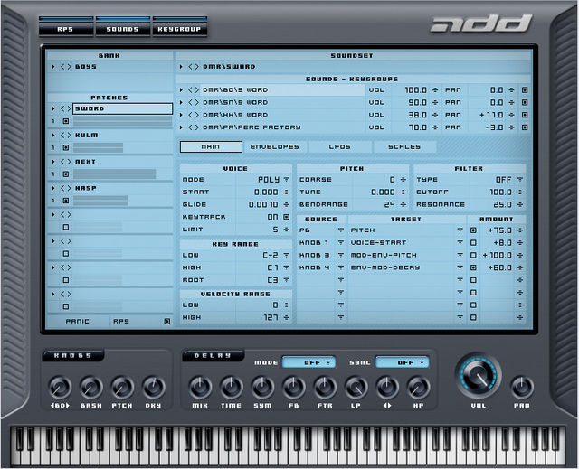The width and height of the screenshot is (579, 469).
Task: Toggle the KULM patch enable box
Action: pos(66,147)
